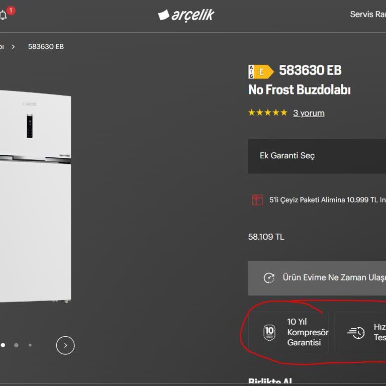Click the energy class E label icon
Image resolution: width=386 pixels, height=386 pixels.
click(x=261, y=72)
